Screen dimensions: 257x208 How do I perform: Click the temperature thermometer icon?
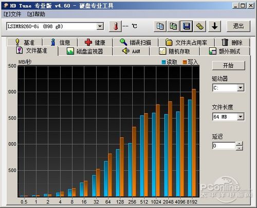(116, 26)
